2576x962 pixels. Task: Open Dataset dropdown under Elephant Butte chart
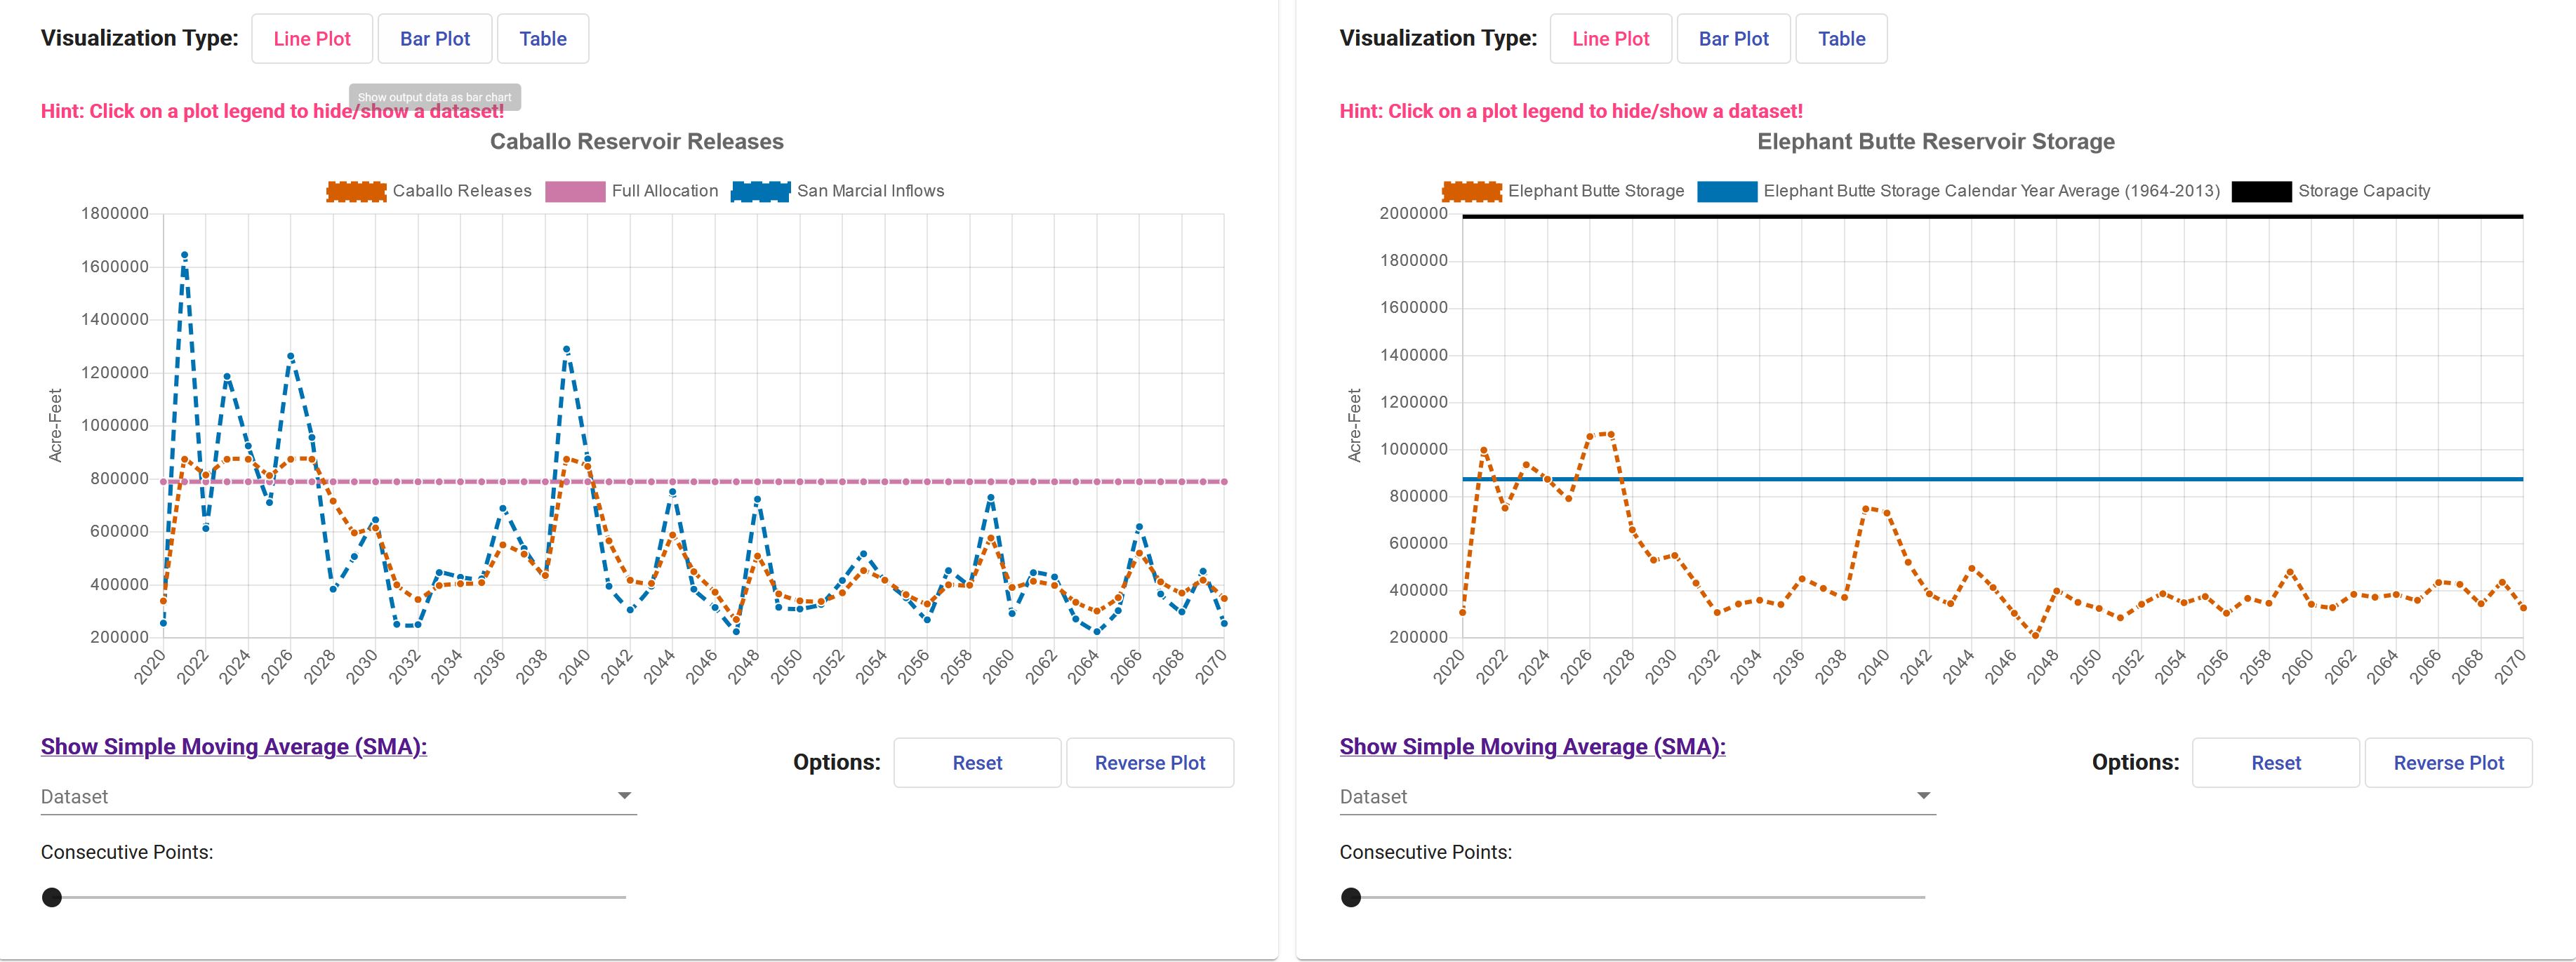pos(1637,797)
